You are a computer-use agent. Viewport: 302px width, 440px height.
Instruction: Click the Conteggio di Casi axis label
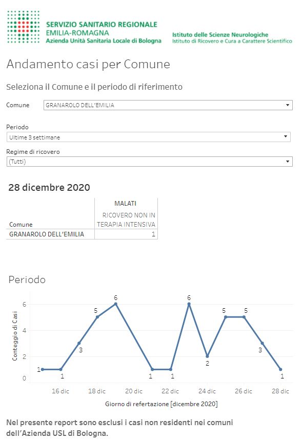14,335
